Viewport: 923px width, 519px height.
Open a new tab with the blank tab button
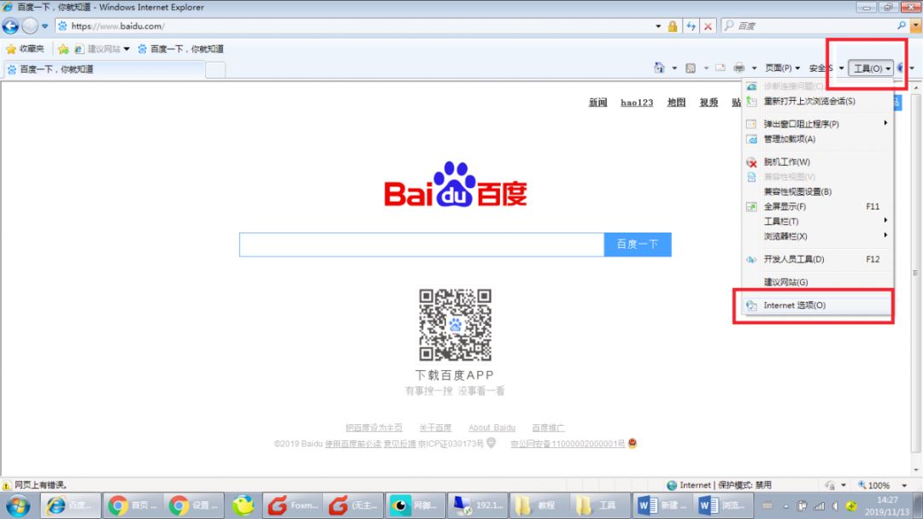pyautogui.click(x=215, y=69)
